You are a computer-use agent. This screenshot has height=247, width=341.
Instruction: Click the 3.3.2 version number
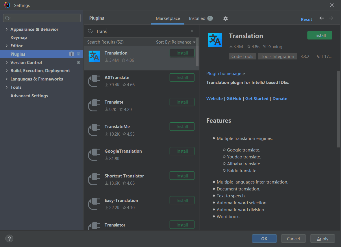[305, 57]
